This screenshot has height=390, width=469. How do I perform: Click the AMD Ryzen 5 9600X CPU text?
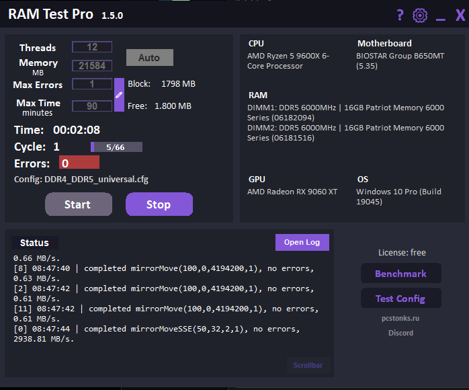coord(288,61)
